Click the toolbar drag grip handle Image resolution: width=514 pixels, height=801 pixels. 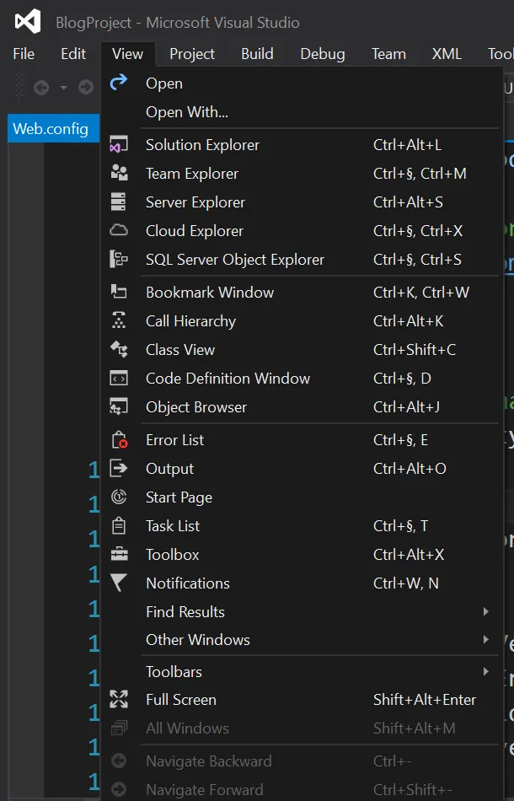[x=19, y=86]
